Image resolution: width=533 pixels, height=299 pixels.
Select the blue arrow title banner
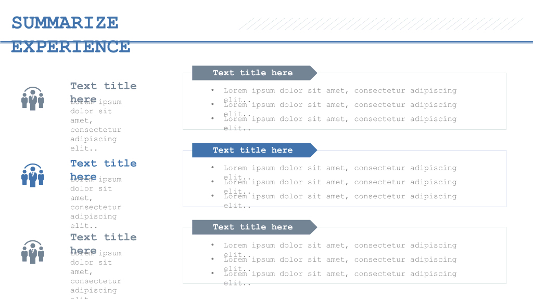pos(255,150)
